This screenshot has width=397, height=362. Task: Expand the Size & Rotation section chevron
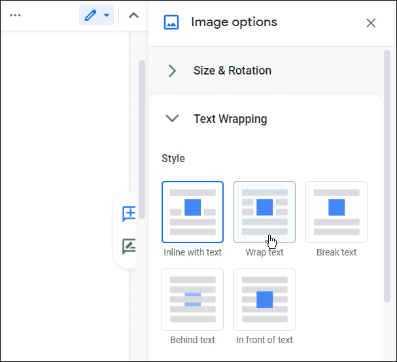(x=172, y=71)
